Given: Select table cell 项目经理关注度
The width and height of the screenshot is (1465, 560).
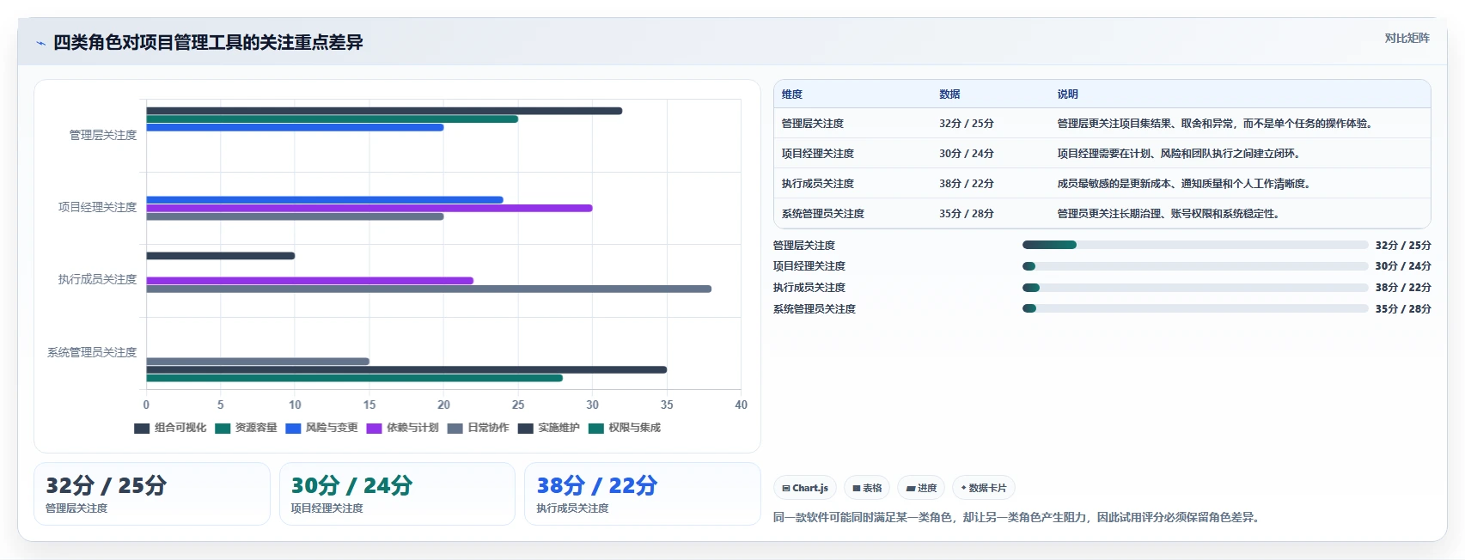Looking at the screenshot, I should [x=817, y=154].
